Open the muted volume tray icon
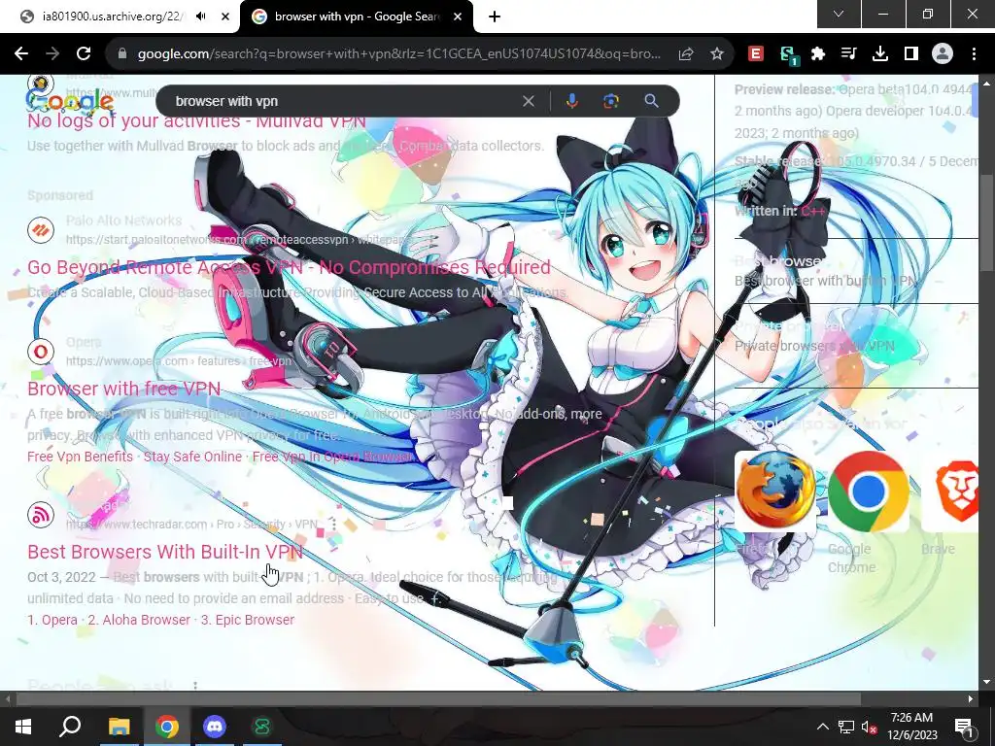This screenshot has height=746, width=995. [x=869, y=727]
